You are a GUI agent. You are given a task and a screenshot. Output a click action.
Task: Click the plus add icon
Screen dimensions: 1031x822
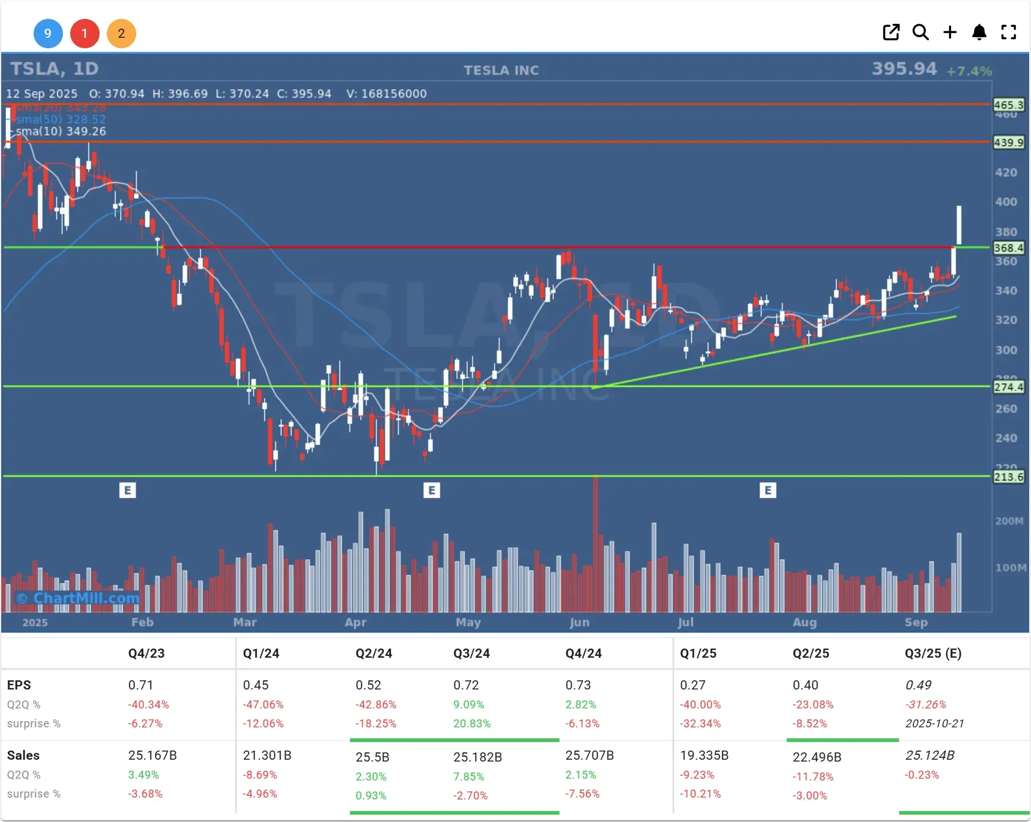tap(950, 32)
